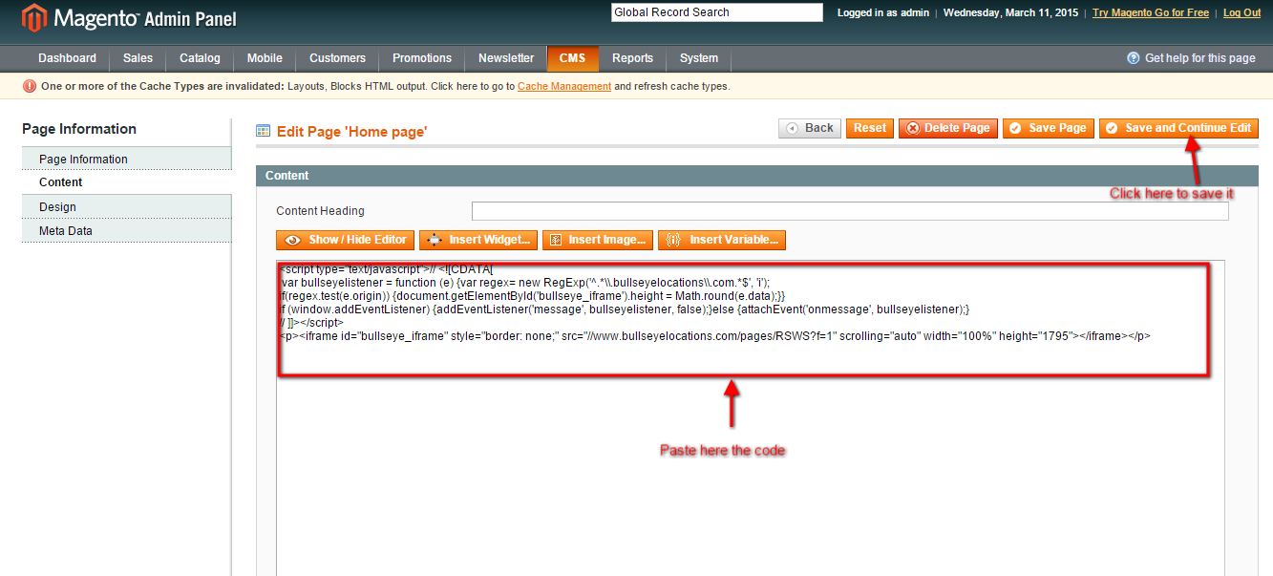
Task: Click the Reset button
Action: [870, 128]
